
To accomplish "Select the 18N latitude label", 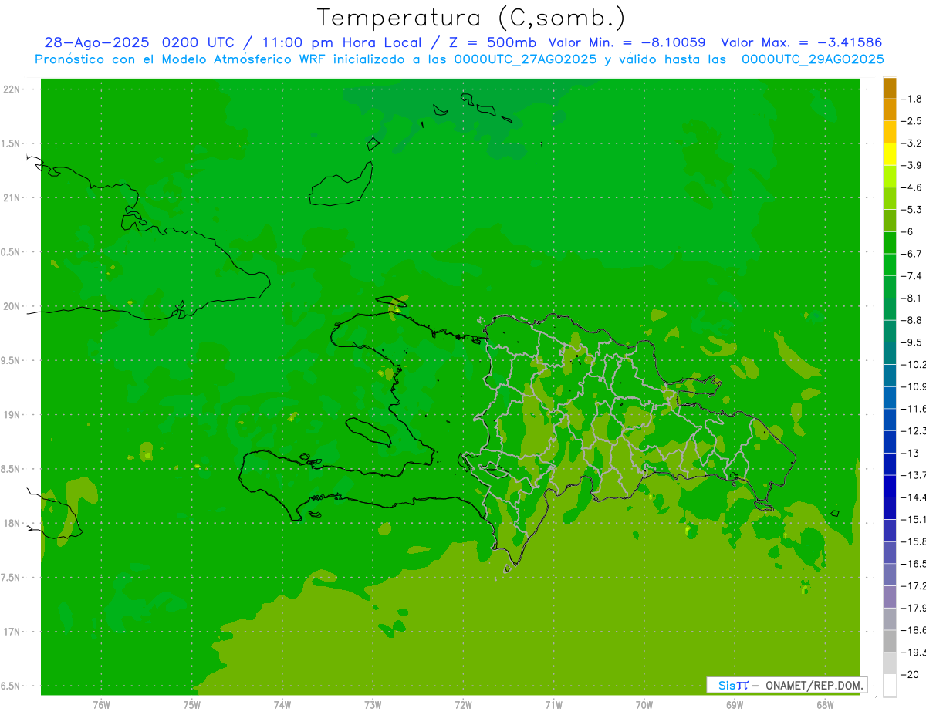I will coord(12,523).
